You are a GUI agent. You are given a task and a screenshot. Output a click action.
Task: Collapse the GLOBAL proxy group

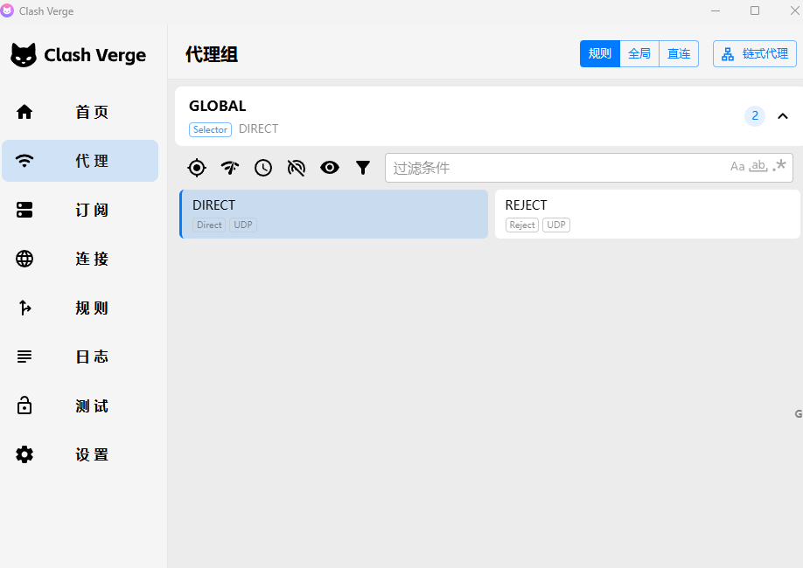coord(783,116)
